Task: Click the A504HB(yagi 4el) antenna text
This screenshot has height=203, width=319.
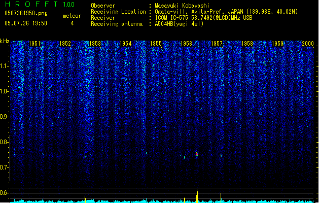Action: [179, 24]
